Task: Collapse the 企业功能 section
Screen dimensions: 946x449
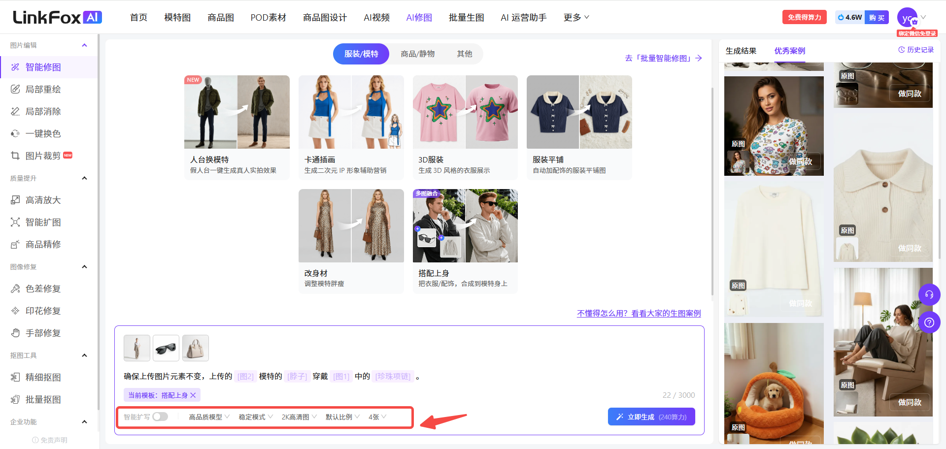Action: pyautogui.click(x=84, y=422)
